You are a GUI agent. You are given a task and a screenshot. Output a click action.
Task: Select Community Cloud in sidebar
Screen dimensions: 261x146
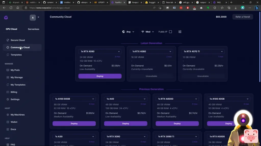[22, 47]
